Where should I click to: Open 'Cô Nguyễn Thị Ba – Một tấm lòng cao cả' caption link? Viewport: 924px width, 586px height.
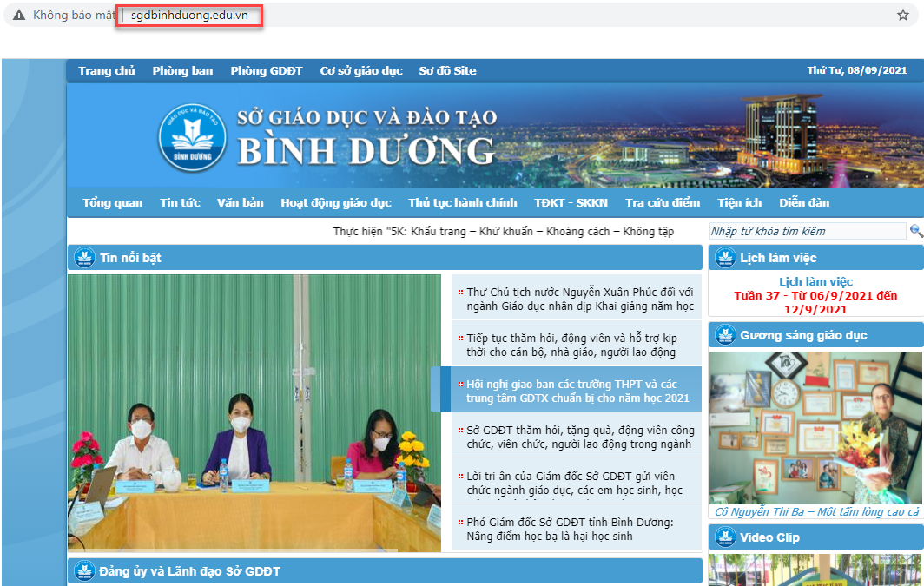(816, 512)
